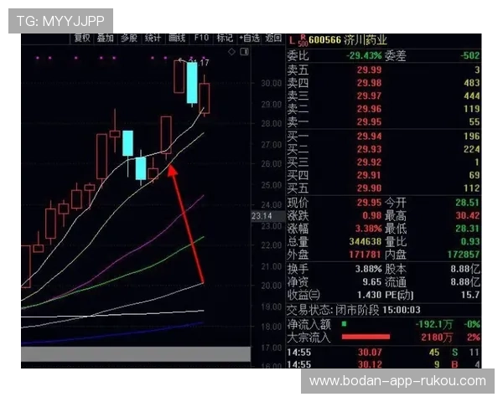This screenshot has height=402, width=503.
Task: Select the 卖一 ask row at 29.95
Action: (x=383, y=121)
